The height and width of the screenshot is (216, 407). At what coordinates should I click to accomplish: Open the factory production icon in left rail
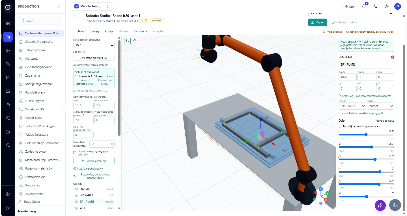[8, 37]
